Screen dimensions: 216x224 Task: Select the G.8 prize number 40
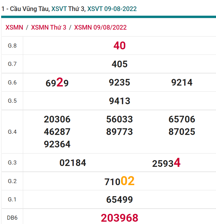119,46
